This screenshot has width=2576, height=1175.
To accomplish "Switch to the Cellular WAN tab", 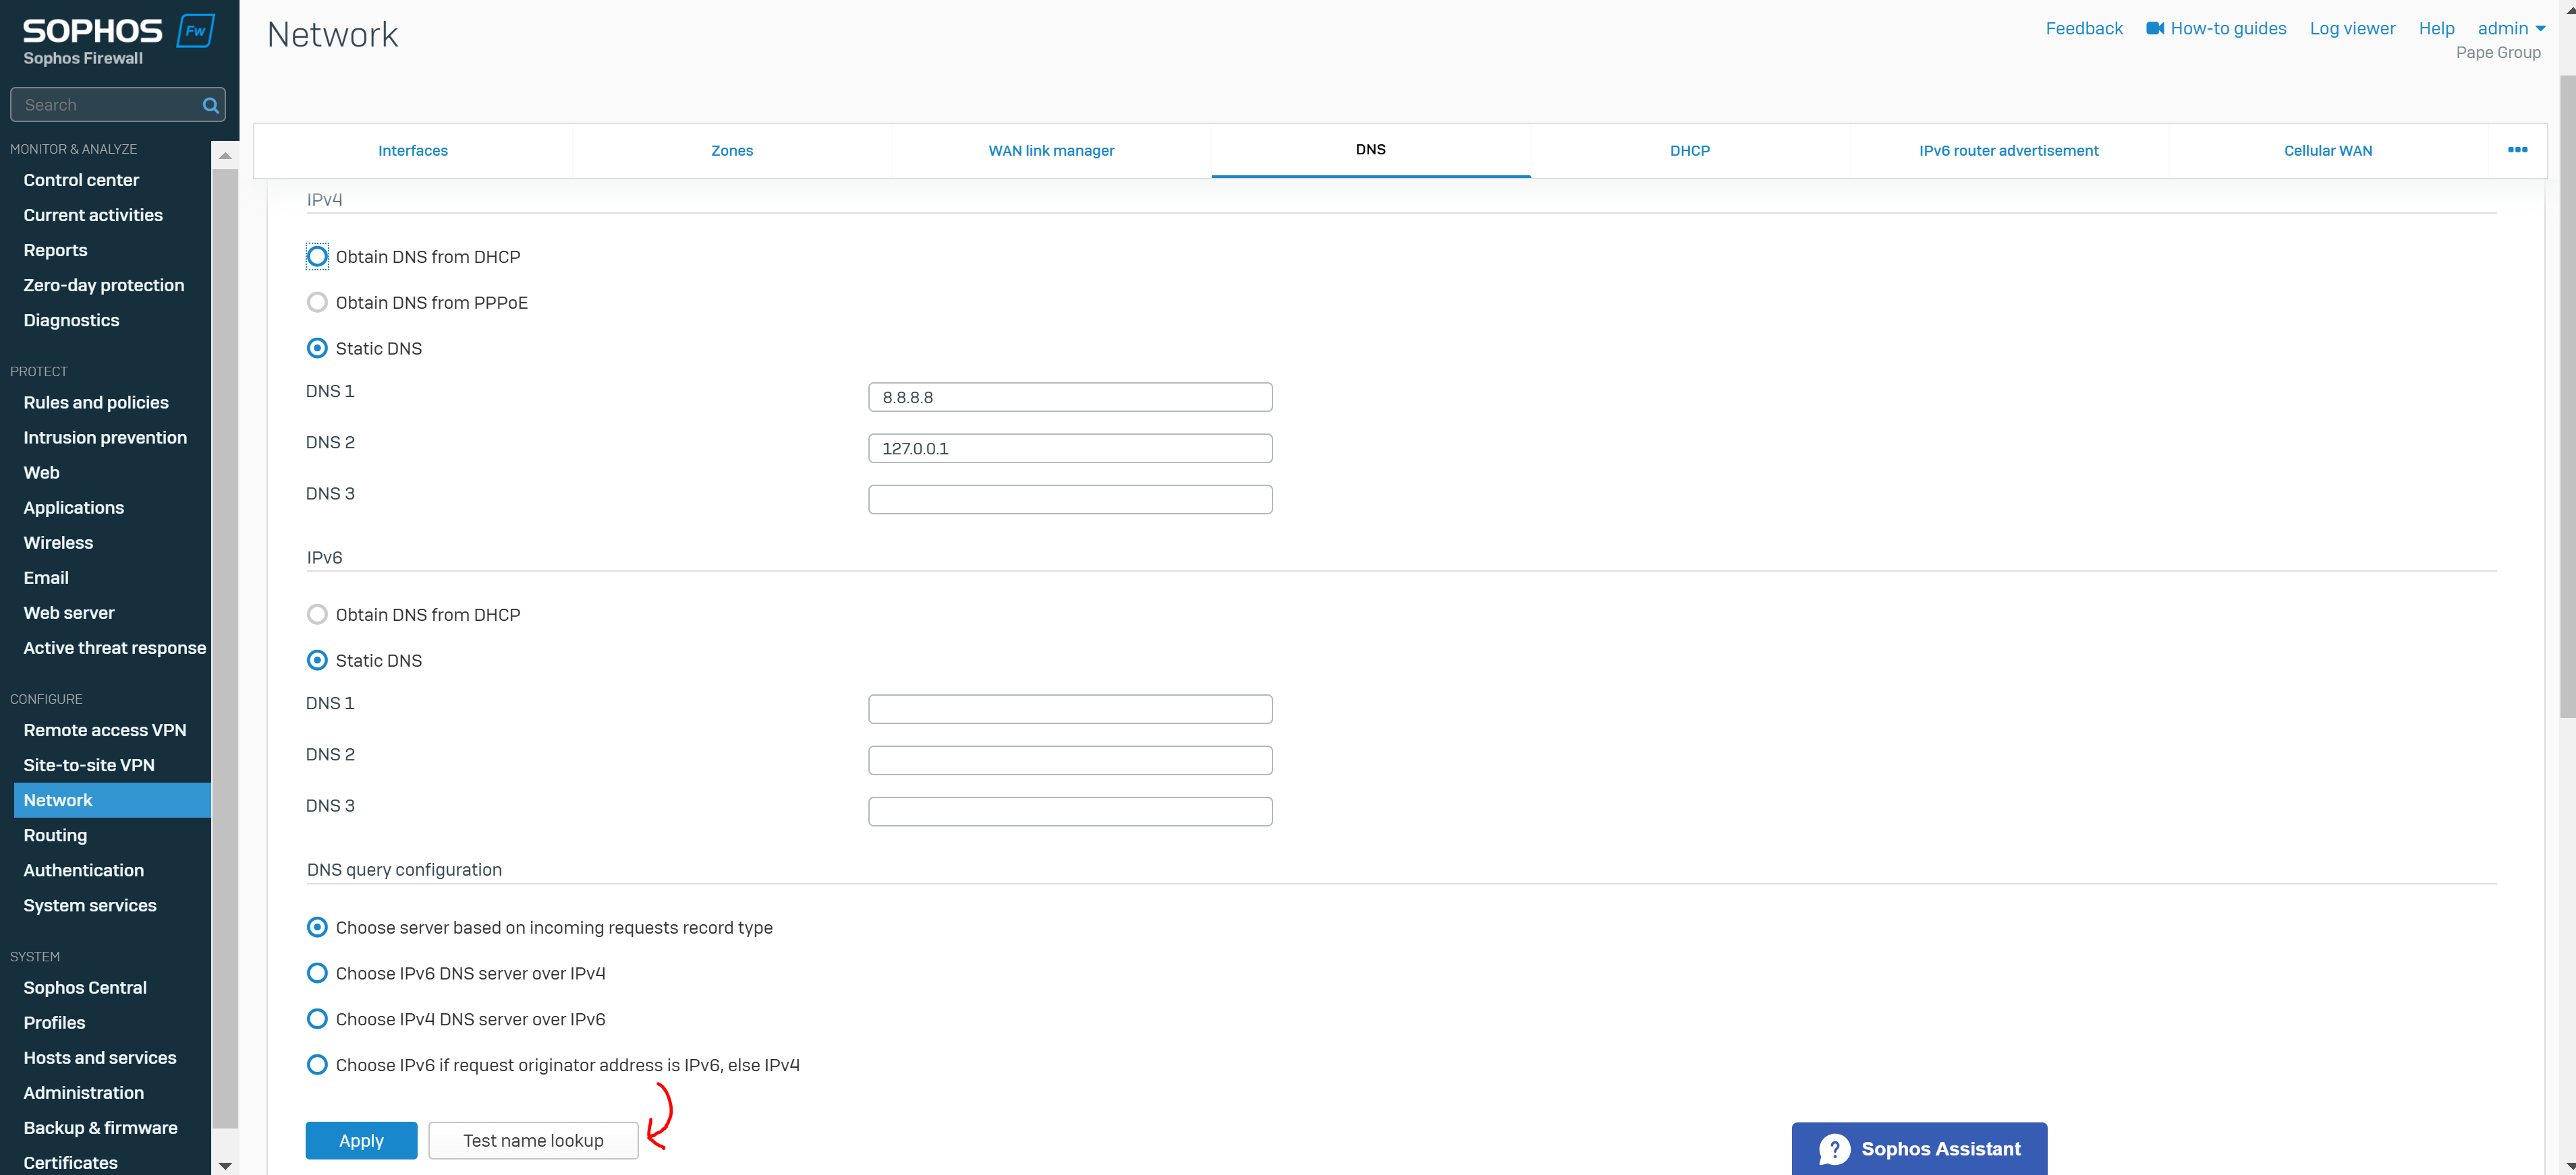I will tap(2328, 151).
